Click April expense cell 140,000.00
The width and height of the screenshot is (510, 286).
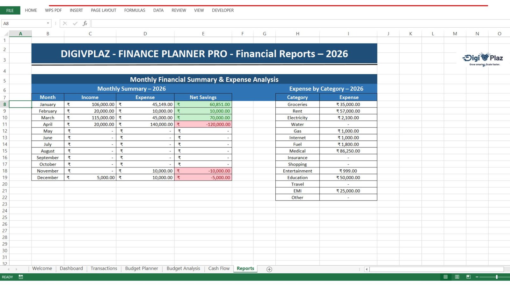click(x=145, y=124)
